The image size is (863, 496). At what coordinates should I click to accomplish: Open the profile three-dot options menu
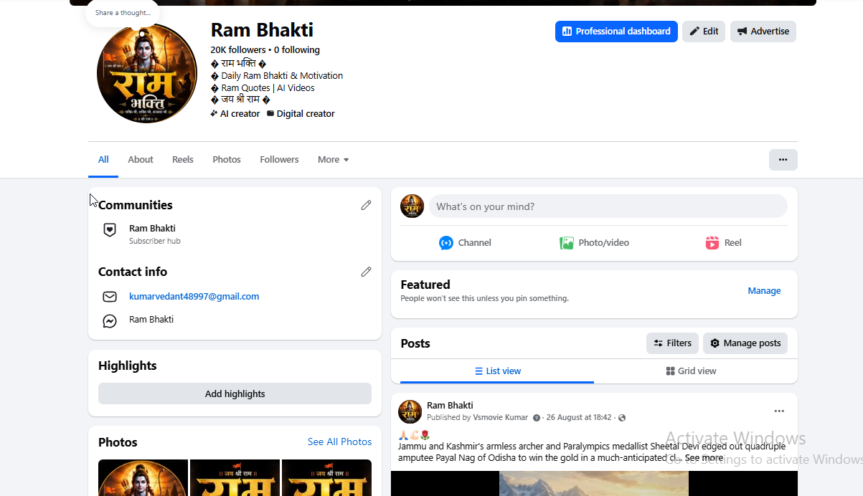click(x=783, y=160)
